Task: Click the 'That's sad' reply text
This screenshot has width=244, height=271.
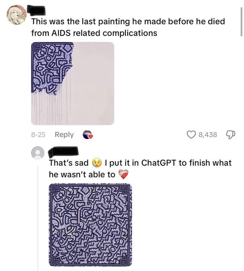Action: pos(69,163)
